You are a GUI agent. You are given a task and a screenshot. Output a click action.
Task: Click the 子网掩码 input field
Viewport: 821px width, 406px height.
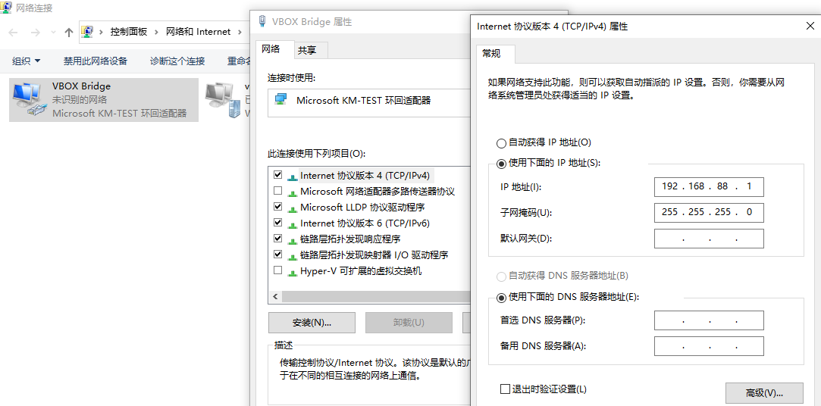(x=709, y=212)
